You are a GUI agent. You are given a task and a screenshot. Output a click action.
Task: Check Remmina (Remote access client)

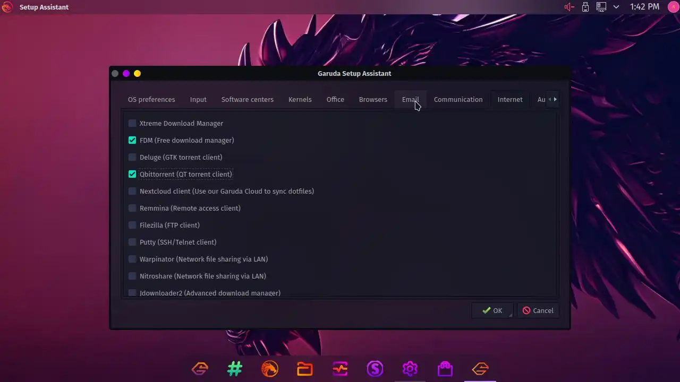(x=132, y=208)
